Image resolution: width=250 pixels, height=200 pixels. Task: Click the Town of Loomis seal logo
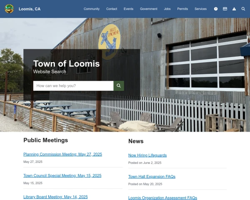tap(9, 9)
